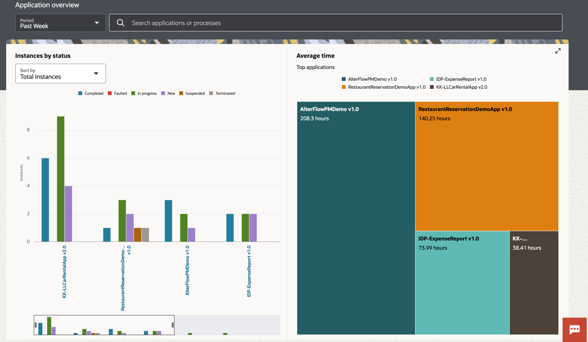The height and width of the screenshot is (342, 588).
Task: Select the RestaurantReservationDemoApp treemap tile
Action: [x=487, y=167]
